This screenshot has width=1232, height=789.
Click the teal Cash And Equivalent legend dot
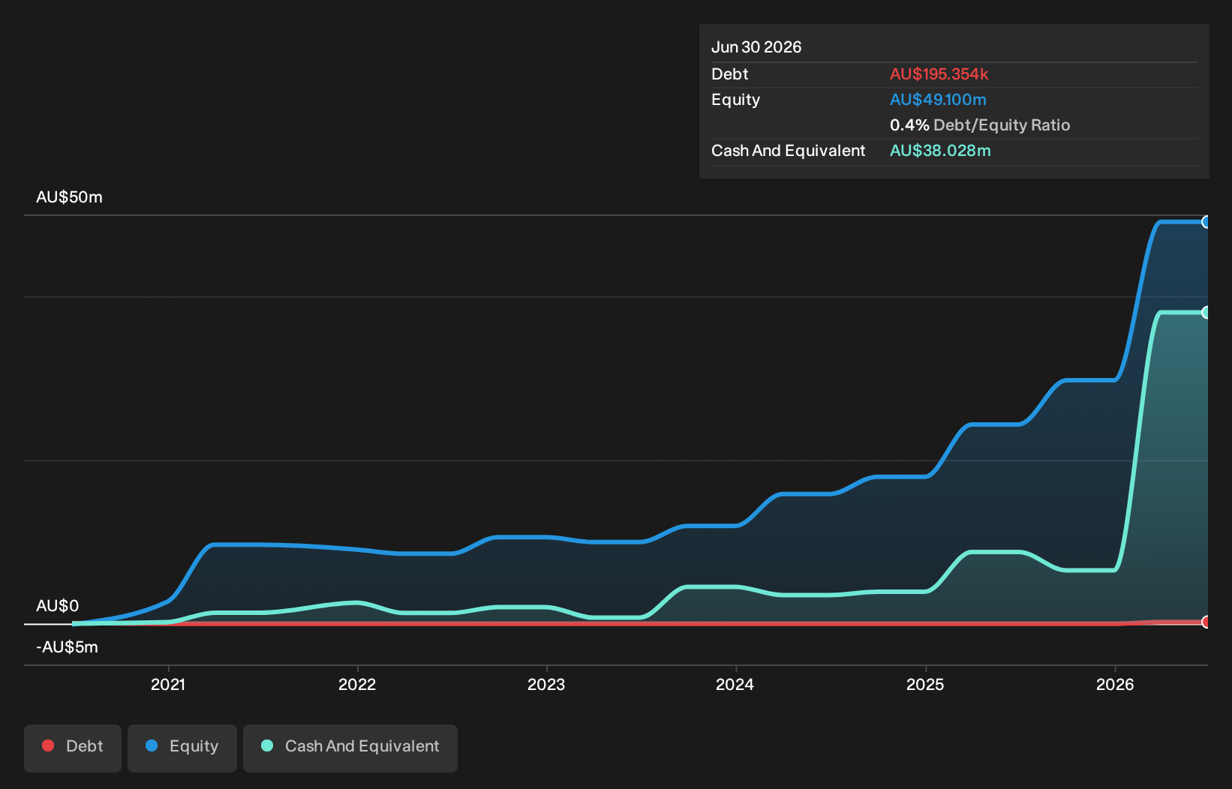tap(267, 745)
